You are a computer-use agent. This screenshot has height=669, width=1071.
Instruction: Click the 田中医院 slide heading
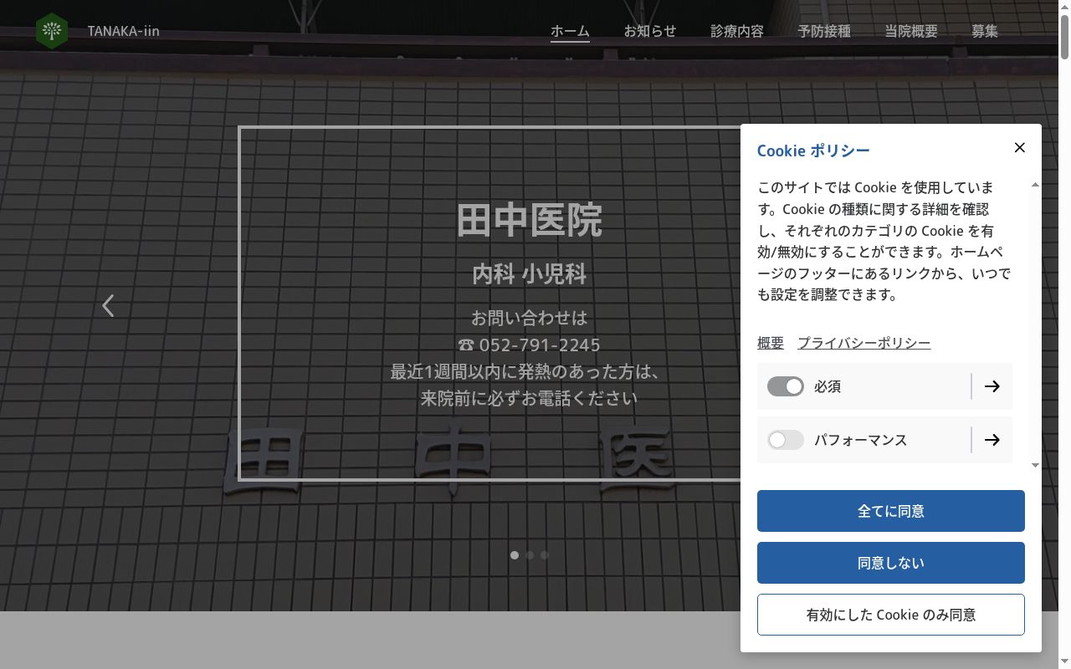point(530,220)
